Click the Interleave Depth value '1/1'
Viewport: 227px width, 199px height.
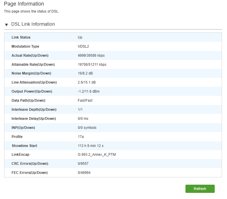click(x=80, y=110)
